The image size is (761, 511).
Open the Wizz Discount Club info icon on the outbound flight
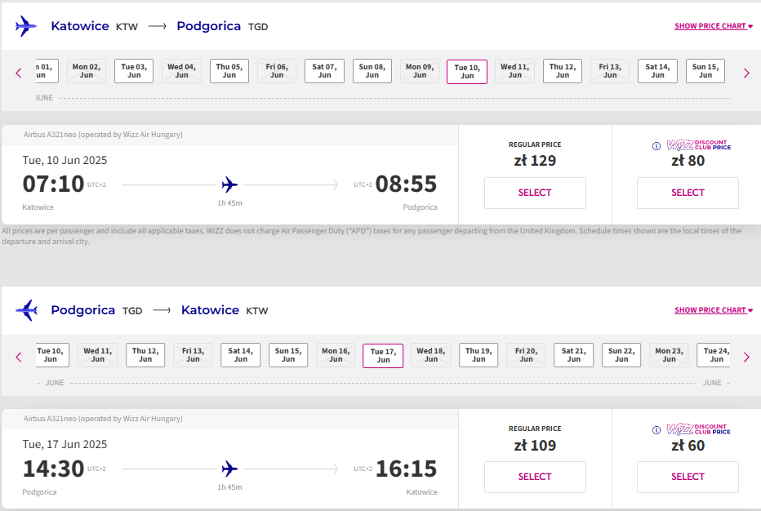pyautogui.click(x=656, y=145)
